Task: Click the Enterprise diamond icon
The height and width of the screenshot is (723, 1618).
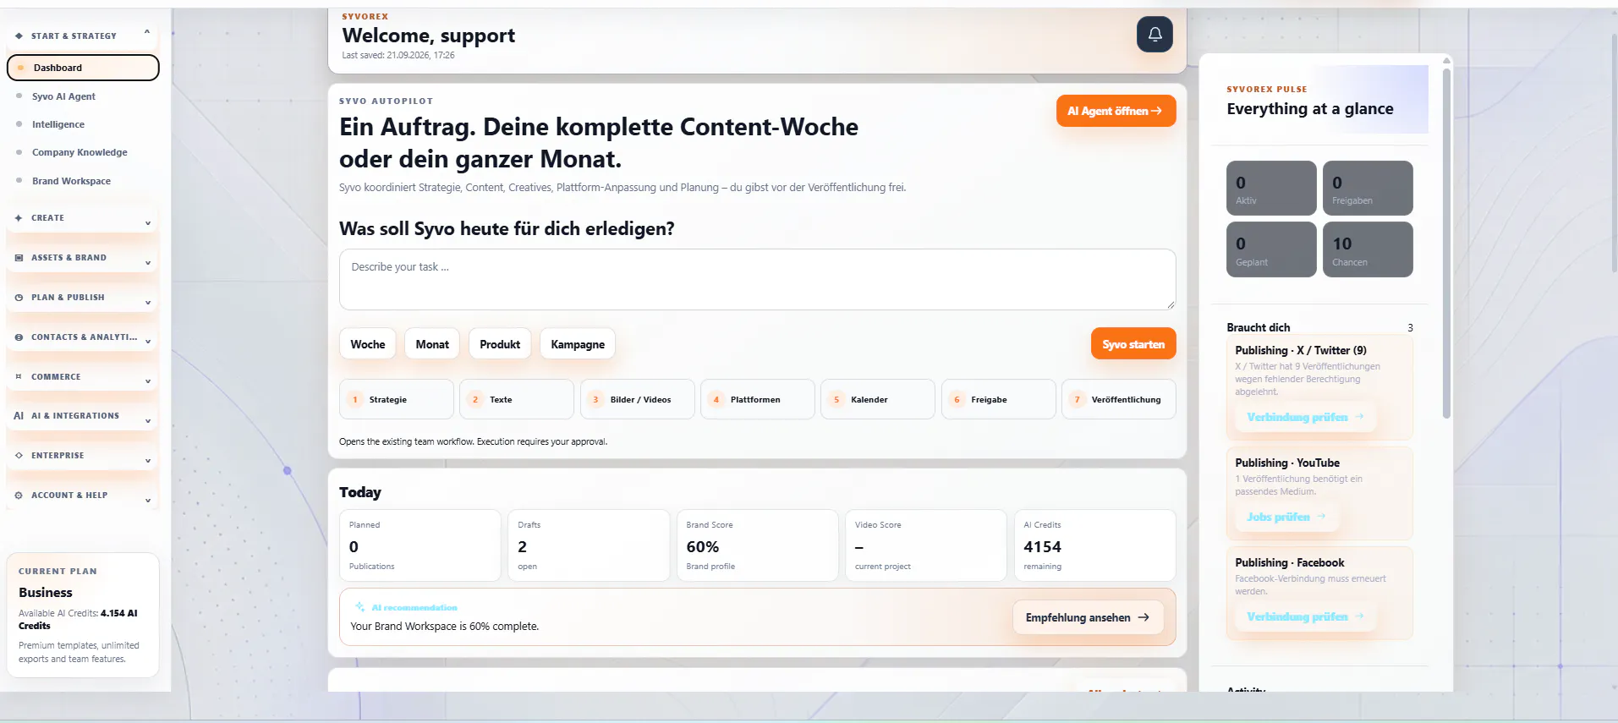Action: pyautogui.click(x=19, y=456)
